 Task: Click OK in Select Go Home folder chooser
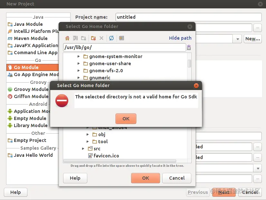coord(146,178)
